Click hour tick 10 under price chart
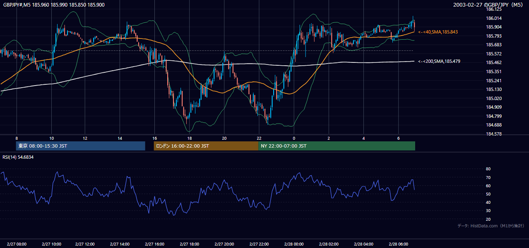 [51, 138]
